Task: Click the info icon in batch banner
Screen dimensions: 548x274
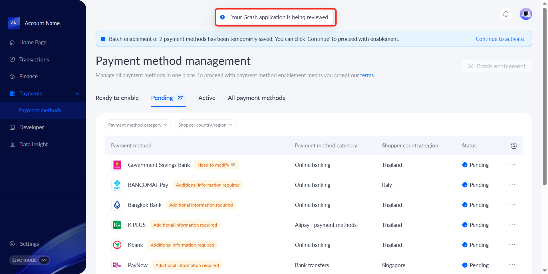Action: pos(103,39)
